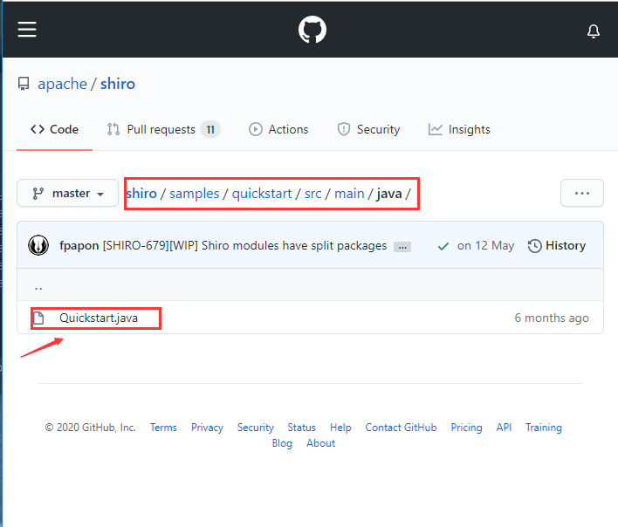This screenshot has height=527, width=618.
Task: Open the hamburger navigation menu
Action: point(27,30)
